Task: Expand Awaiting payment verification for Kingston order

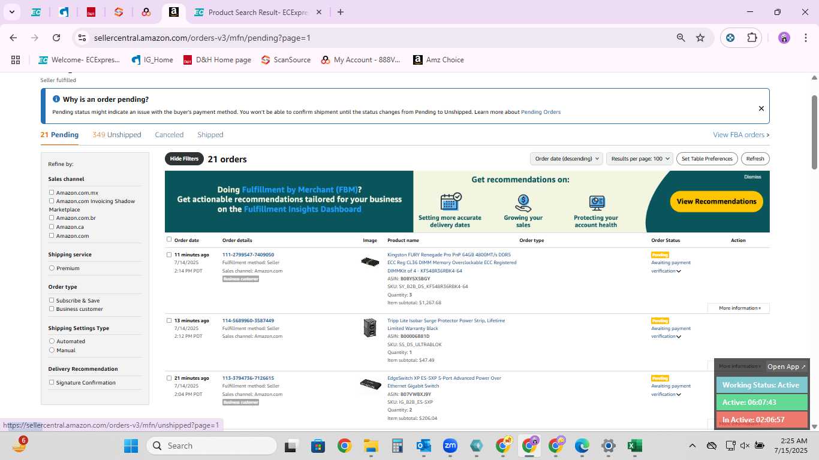Action: 679,271
